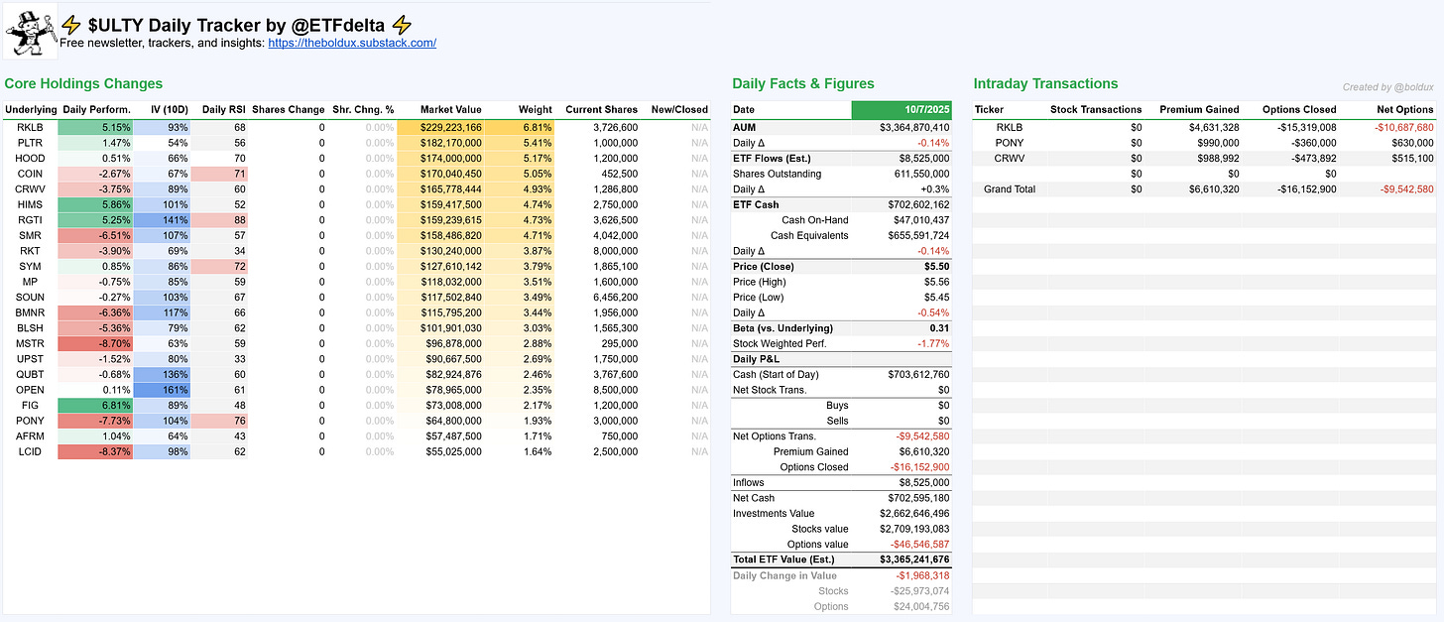Select Cash Equivalents $655,591,724
Screen dimensions: 1444x622
(x=918, y=235)
